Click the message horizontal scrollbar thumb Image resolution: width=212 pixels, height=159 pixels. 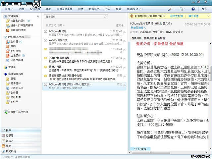[x=151, y=152]
